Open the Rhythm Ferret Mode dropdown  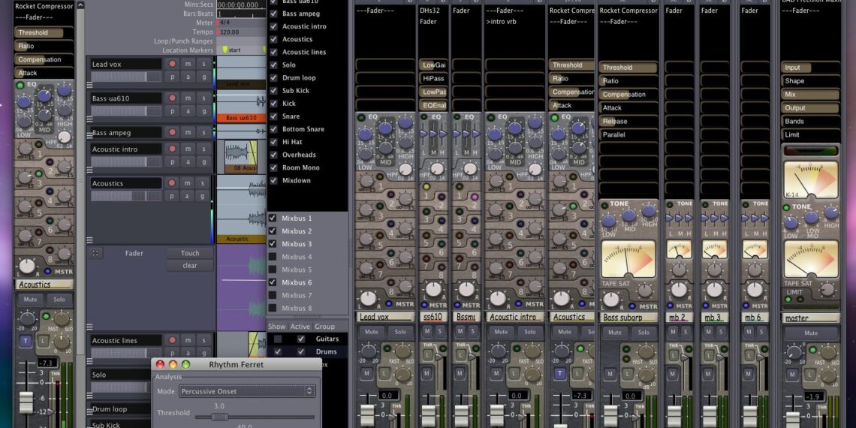point(246,391)
